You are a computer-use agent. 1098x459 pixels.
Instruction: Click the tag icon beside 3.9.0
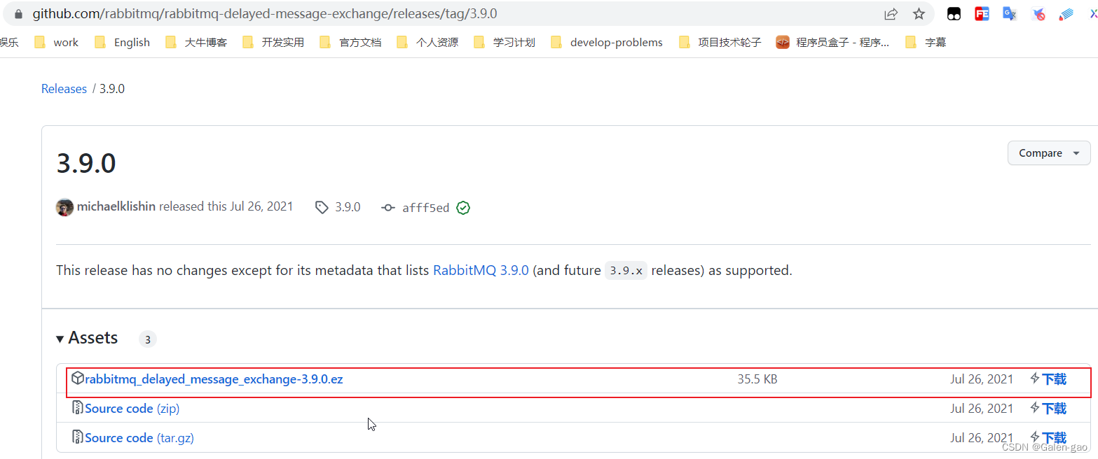click(x=322, y=208)
